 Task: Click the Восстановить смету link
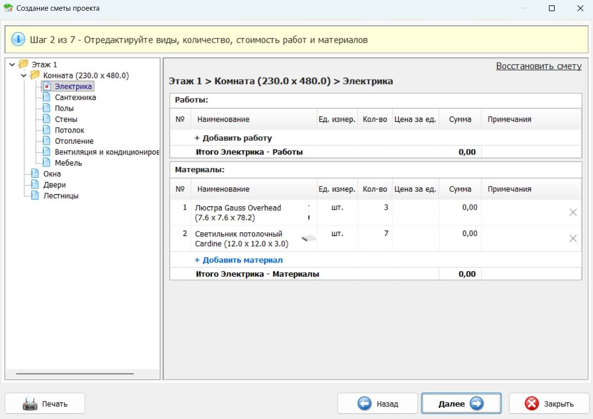click(x=538, y=67)
